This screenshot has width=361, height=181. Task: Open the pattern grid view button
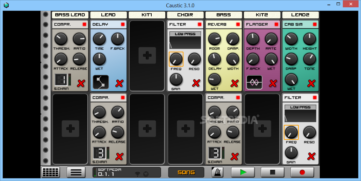pyautogui.click(x=50, y=172)
